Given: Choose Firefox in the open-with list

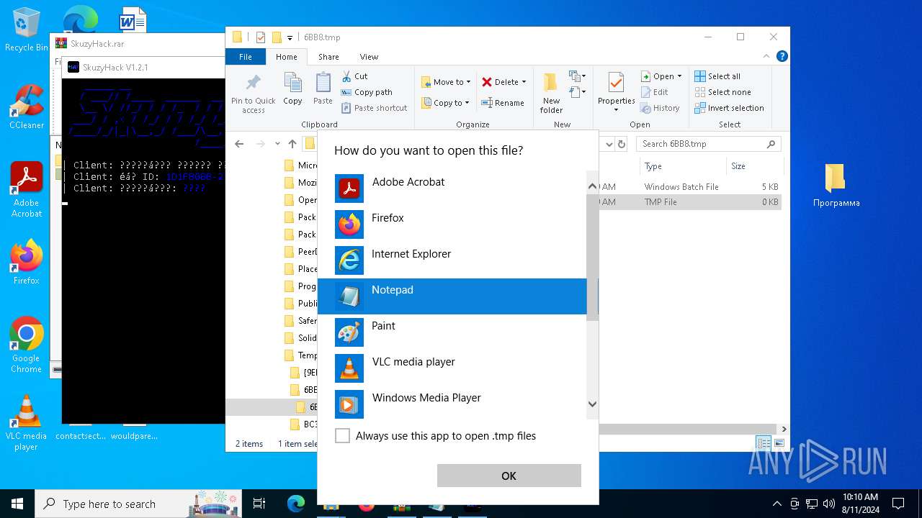Looking at the screenshot, I should (452, 224).
